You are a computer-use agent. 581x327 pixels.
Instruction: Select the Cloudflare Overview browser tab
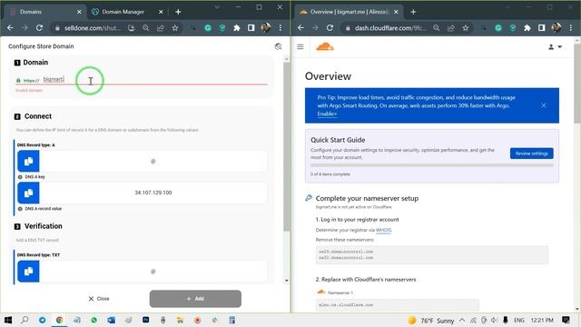point(349,12)
